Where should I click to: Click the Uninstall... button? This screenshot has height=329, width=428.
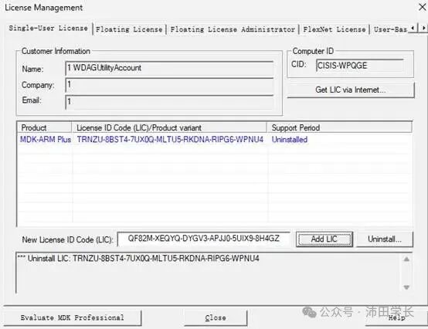tap(384, 239)
